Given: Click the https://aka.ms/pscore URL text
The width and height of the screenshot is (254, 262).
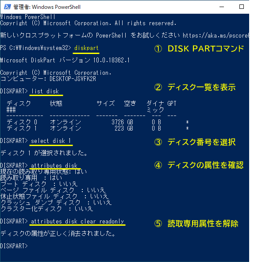Looking at the screenshot, I should (216, 35).
